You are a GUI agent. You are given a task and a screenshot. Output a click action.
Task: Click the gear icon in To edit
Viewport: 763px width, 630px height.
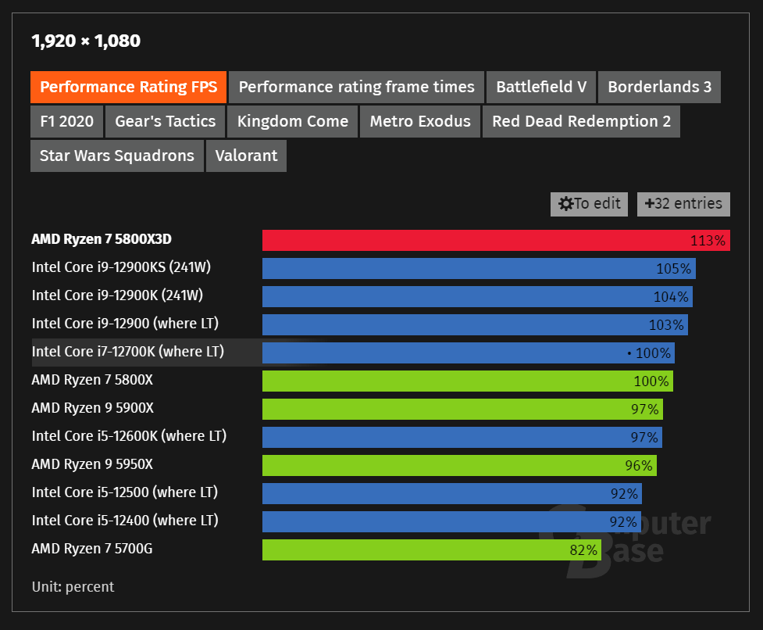click(566, 204)
